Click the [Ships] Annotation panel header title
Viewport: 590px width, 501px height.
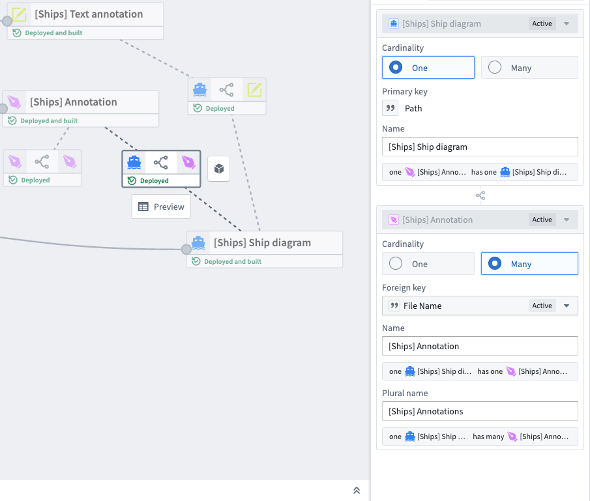pyautogui.click(x=437, y=220)
